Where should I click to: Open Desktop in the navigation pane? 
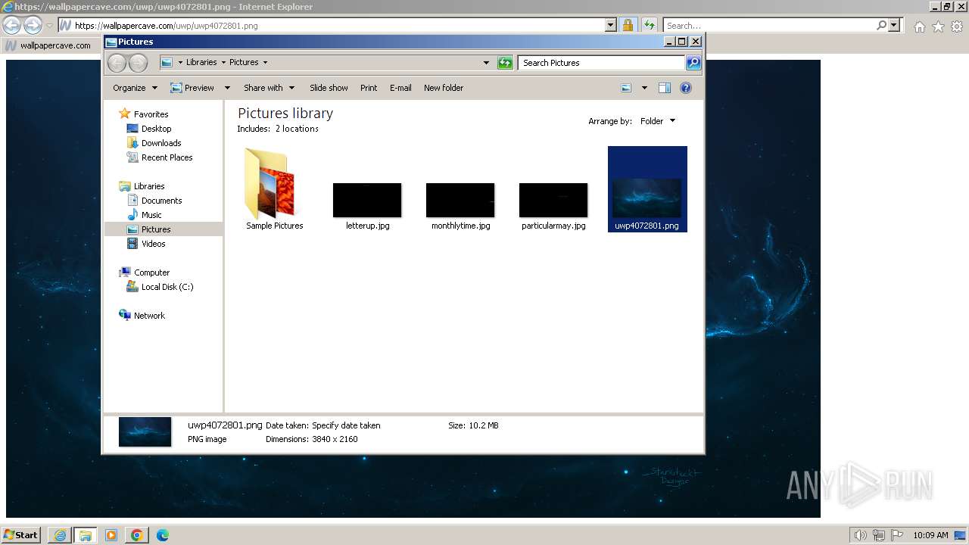tap(156, 129)
